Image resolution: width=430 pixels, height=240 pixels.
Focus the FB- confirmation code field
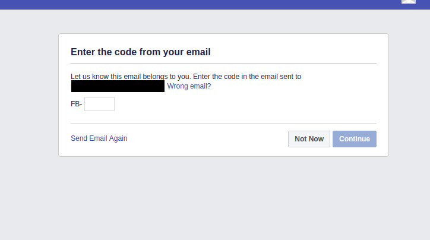click(x=99, y=104)
